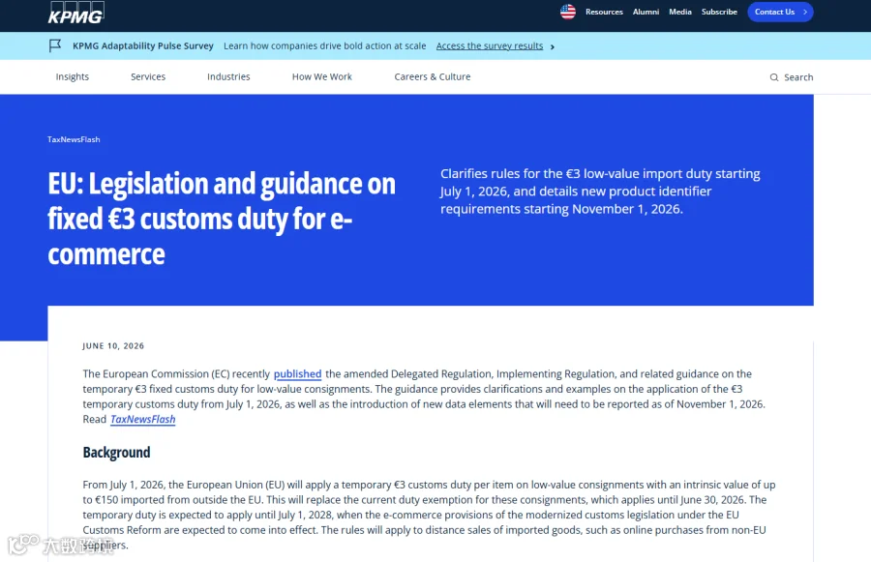The image size is (871, 562).
Task: Open the Insights menu
Action: [73, 76]
